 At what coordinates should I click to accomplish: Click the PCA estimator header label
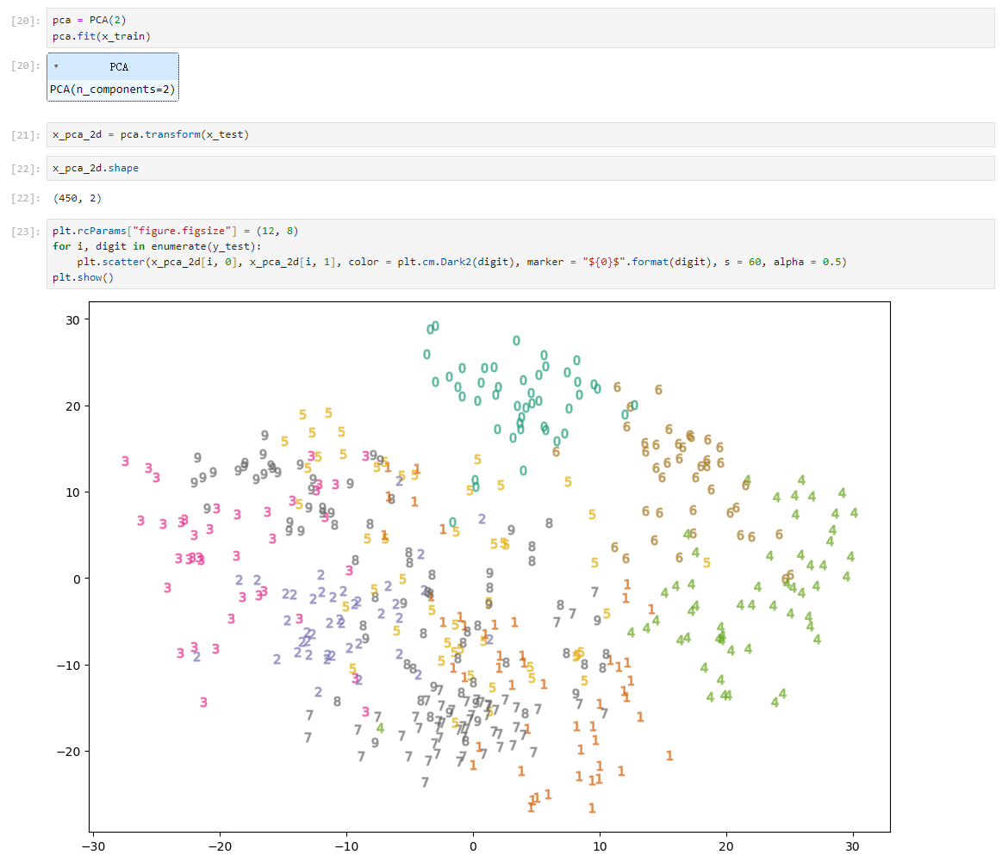tap(119, 67)
